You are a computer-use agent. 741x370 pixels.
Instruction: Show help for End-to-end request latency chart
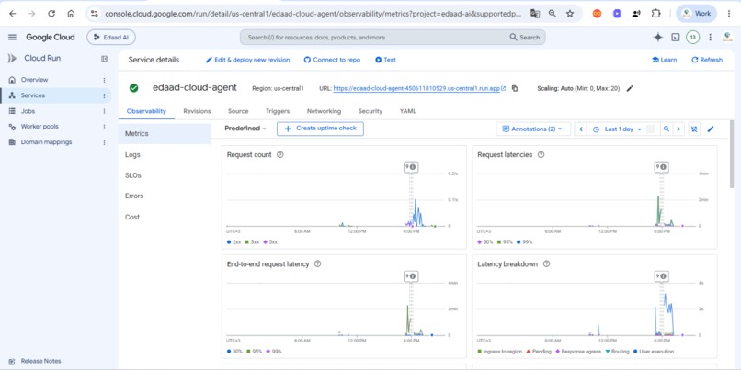(x=317, y=263)
